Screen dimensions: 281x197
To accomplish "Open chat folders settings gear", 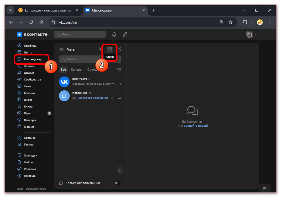I will (x=119, y=70).
